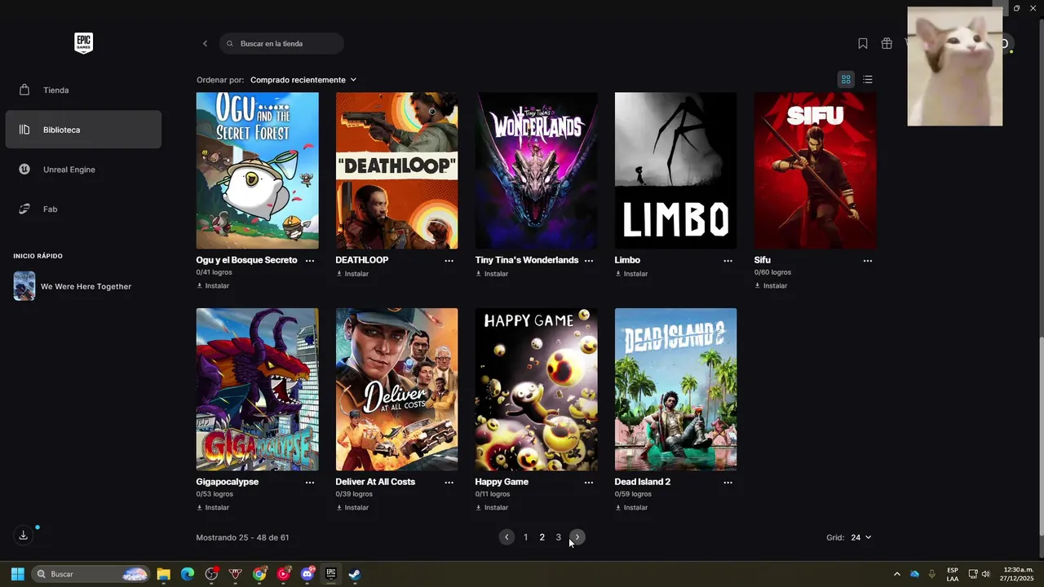Switch to grid view
1044x587 pixels.
tap(846, 79)
